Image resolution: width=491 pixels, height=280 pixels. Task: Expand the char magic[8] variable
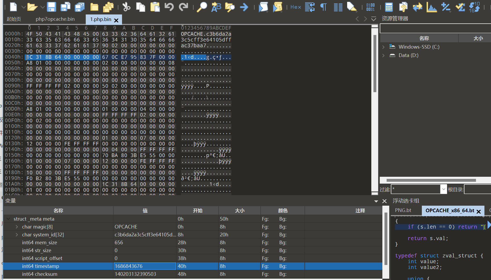click(x=17, y=227)
